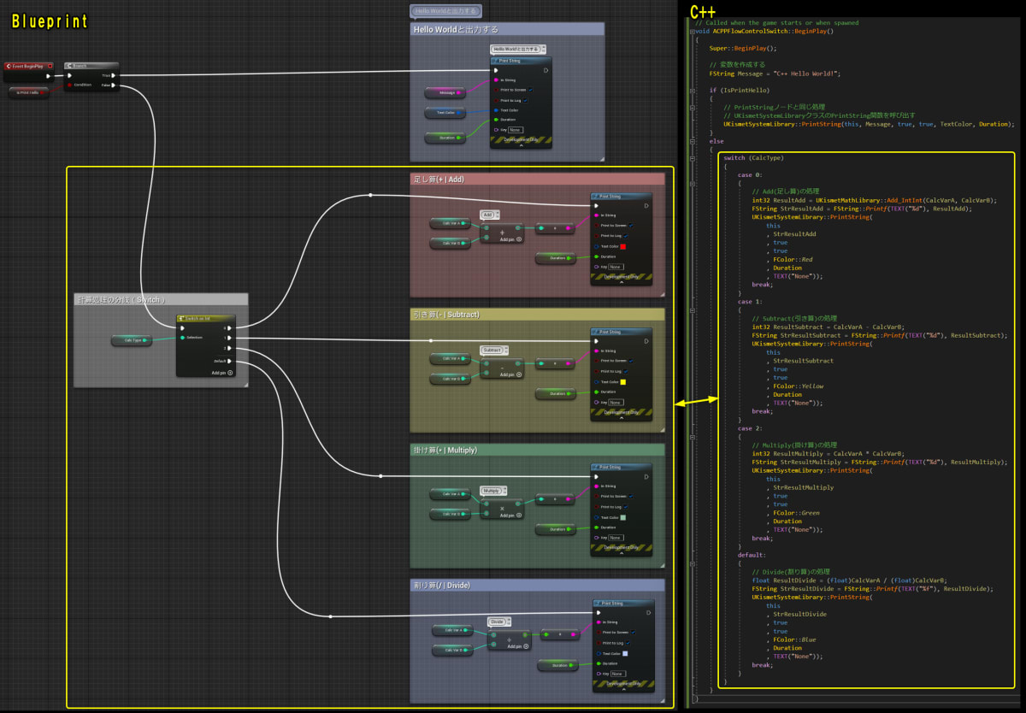
Task: Open the Key None dropdown on Divide Print String
Action: pyautogui.click(x=618, y=673)
